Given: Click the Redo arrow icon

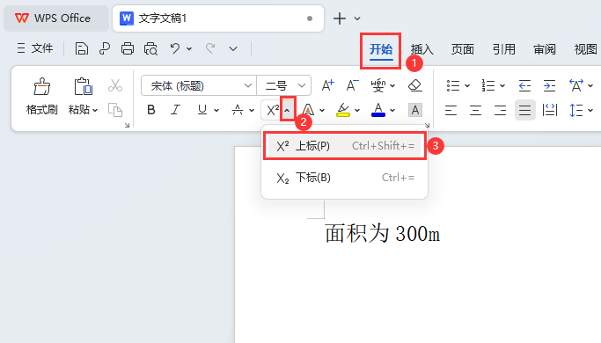Looking at the screenshot, I should coord(210,48).
